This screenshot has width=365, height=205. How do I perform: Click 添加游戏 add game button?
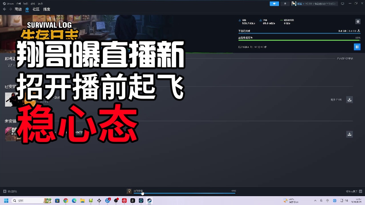[10, 191]
